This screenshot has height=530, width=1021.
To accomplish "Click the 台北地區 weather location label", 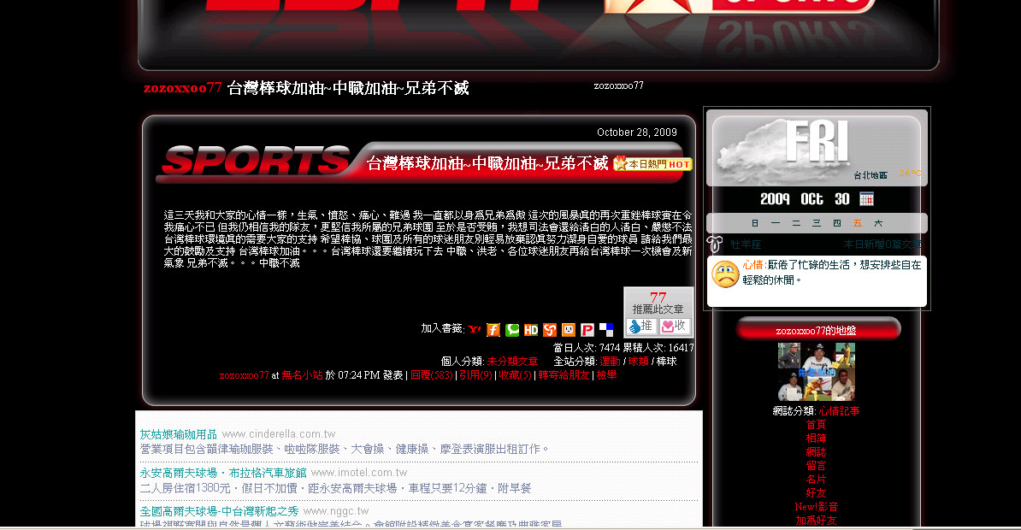I will [x=870, y=175].
